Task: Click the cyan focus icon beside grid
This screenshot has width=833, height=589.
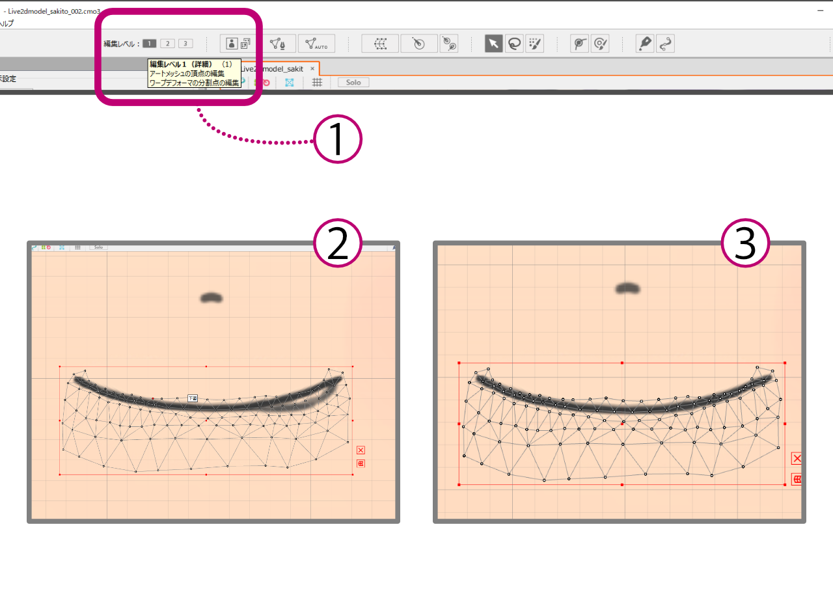Action: tap(290, 83)
